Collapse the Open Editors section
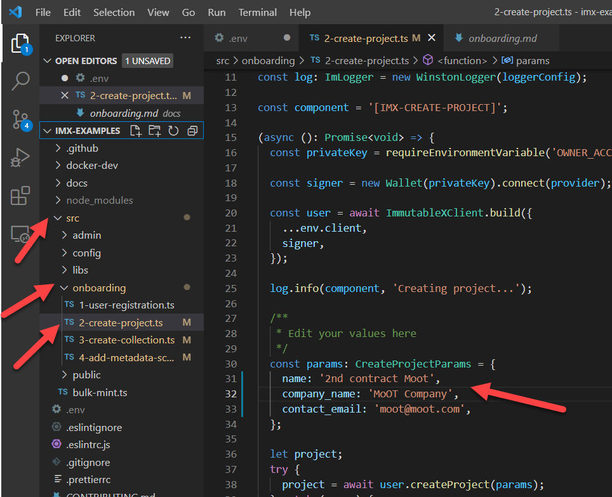Viewport: 612px width, 497px height. pos(47,61)
